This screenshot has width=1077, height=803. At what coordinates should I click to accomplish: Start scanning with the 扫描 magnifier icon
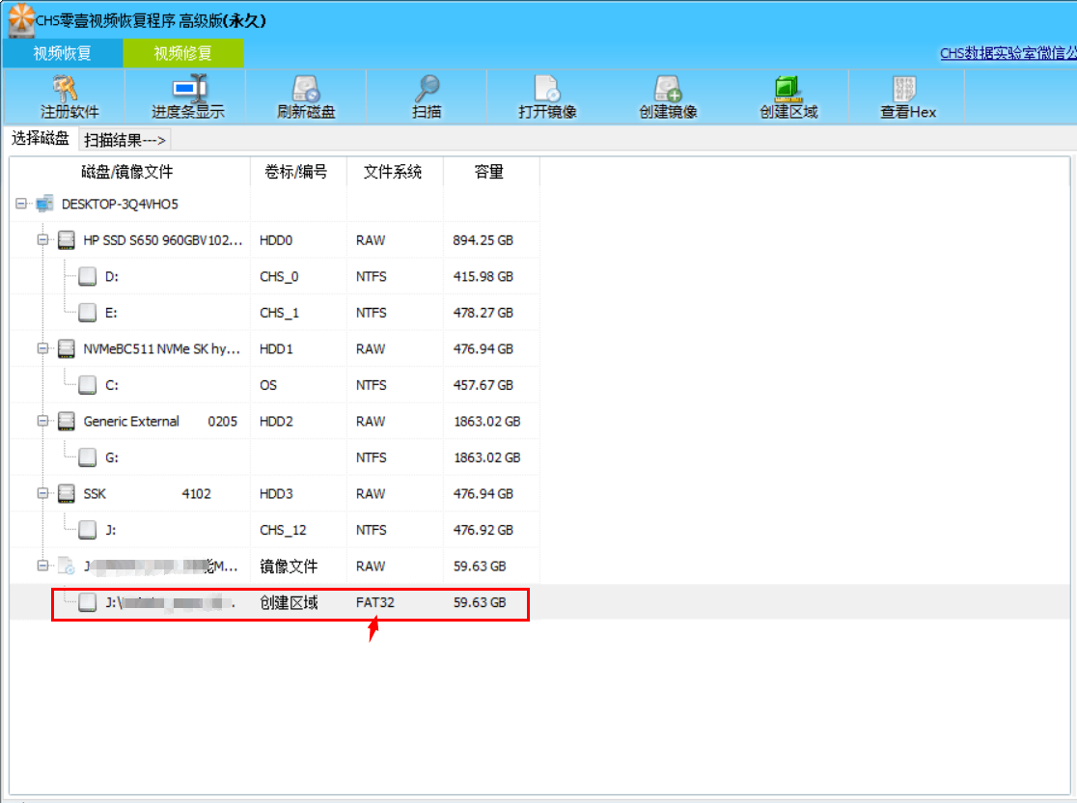(x=427, y=88)
